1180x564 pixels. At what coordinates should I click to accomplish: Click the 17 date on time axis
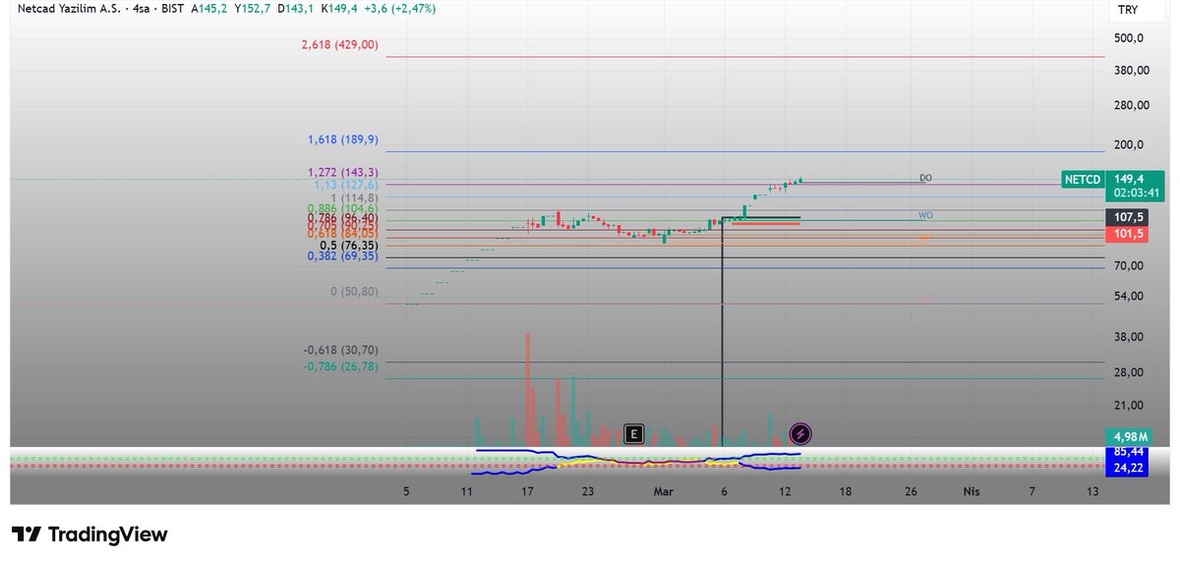(528, 490)
